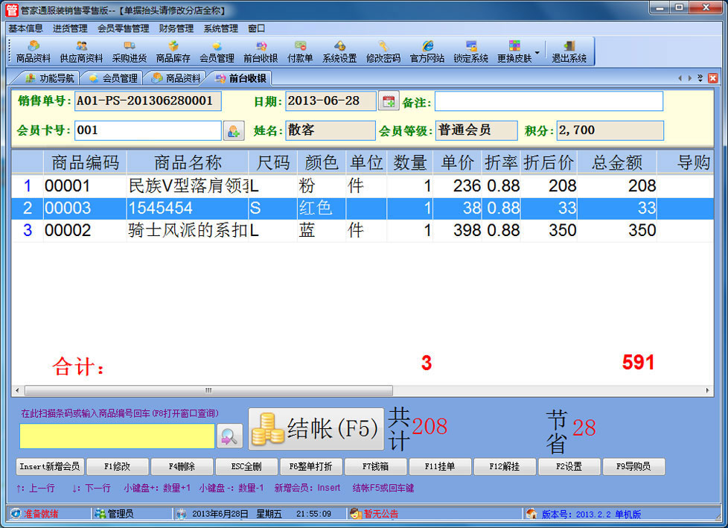Click the 修改密码 toolbar icon
The width and height of the screenshot is (728, 528).
[x=383, y=51]
